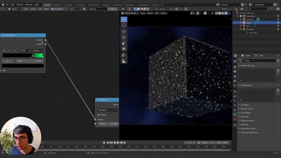Screen dimensions: 281x158
Task: Toggle viewport overlays button
Action: coord(205,13)
